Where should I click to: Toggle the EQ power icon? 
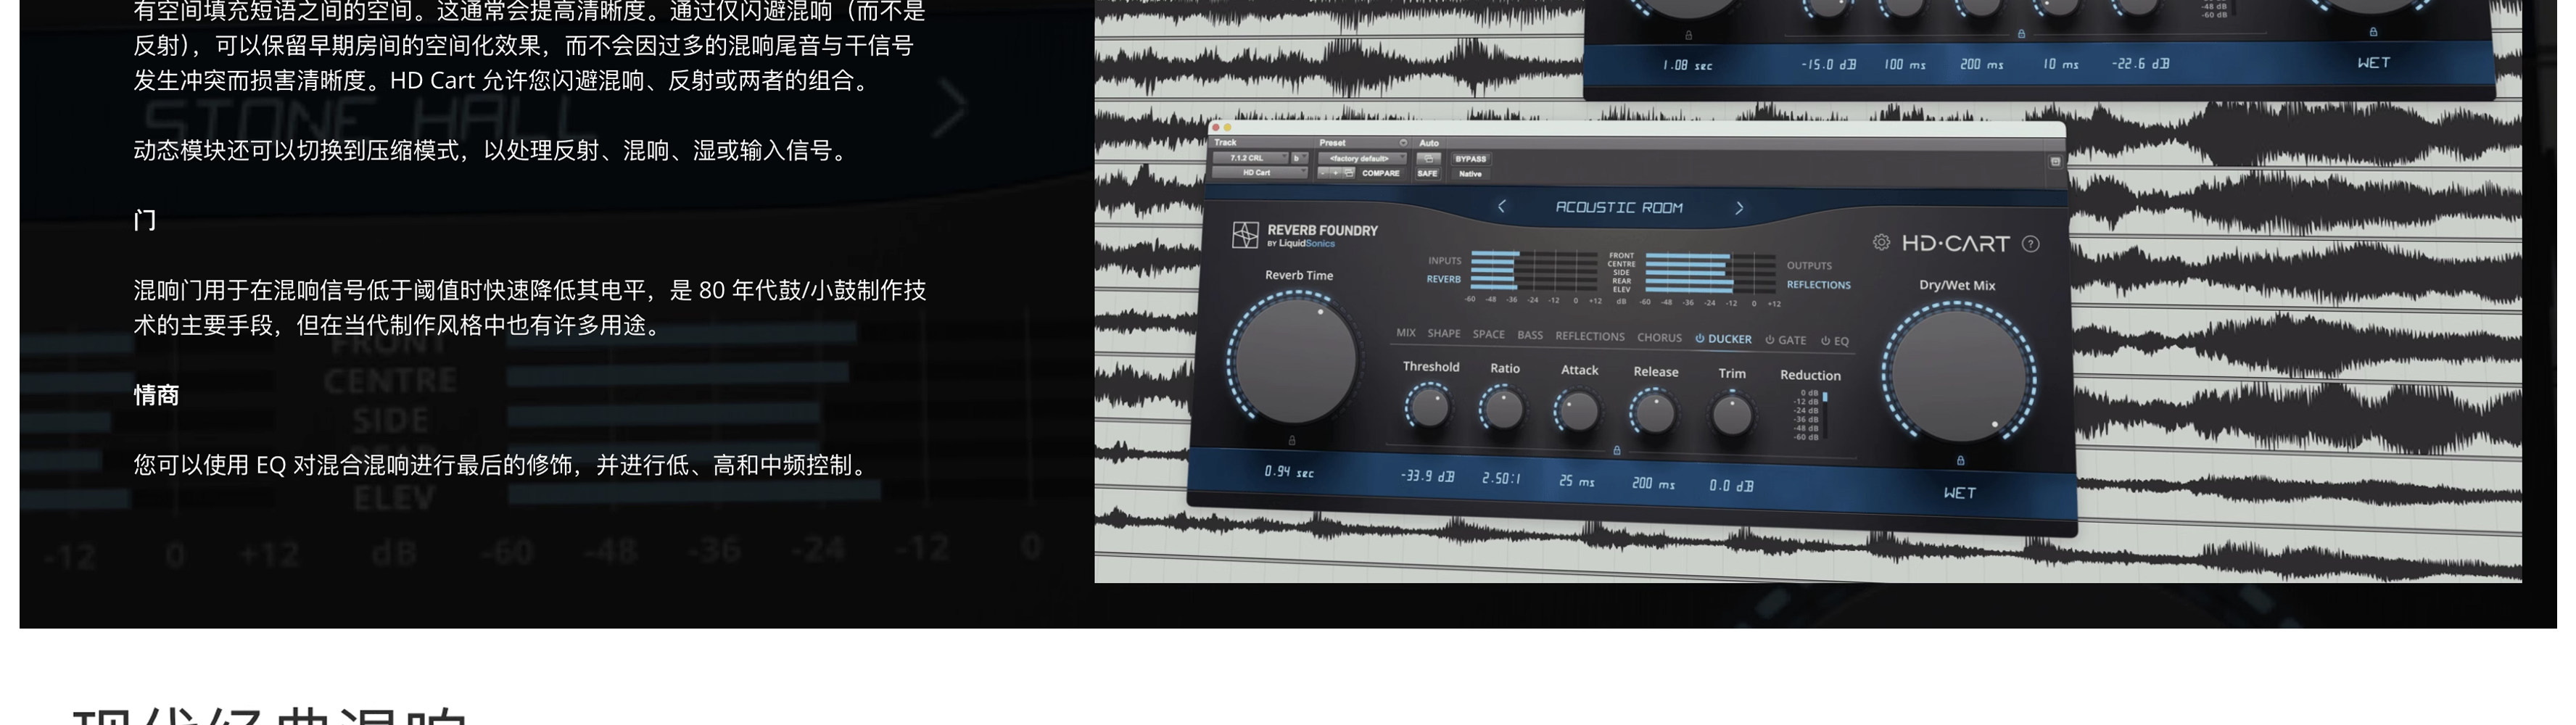[1825, 341]
